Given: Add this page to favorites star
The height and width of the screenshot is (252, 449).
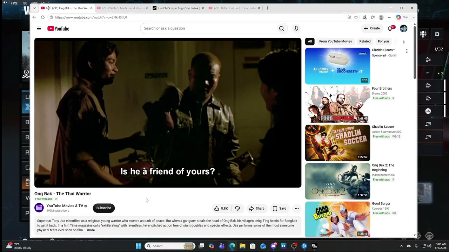Looking at the screenshot, I should pos(356,17).
